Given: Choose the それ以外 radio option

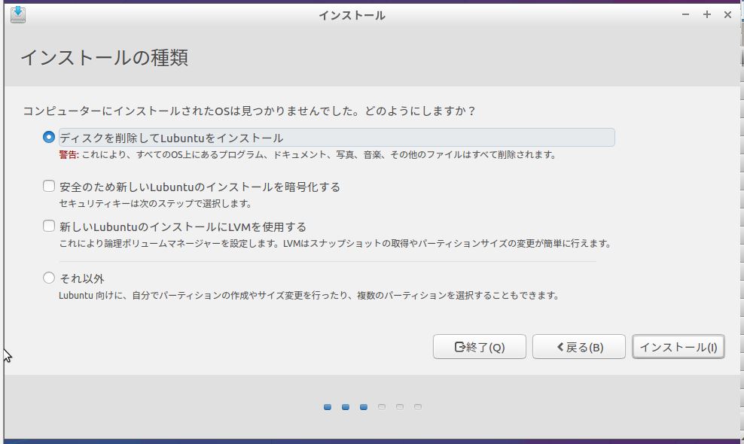Looking at the screenshot, I should (x=49, y=278).
